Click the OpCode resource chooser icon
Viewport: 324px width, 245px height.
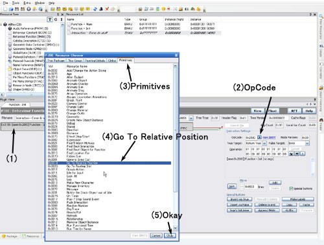pyautogui.click(x=259, y=137)
